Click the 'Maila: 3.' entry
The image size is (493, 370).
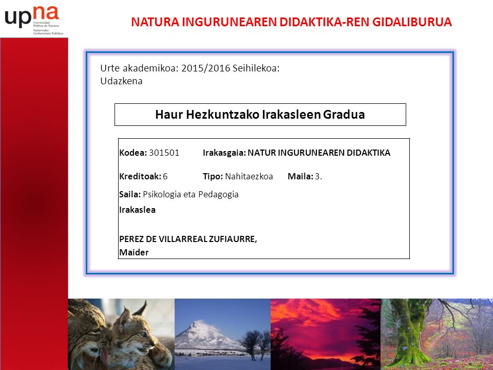tap(305, 176)
